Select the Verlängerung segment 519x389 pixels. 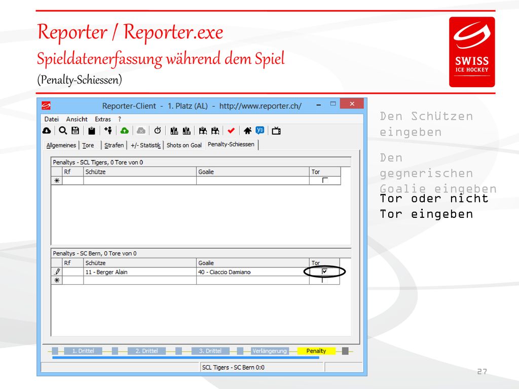[x=270, y=351]
